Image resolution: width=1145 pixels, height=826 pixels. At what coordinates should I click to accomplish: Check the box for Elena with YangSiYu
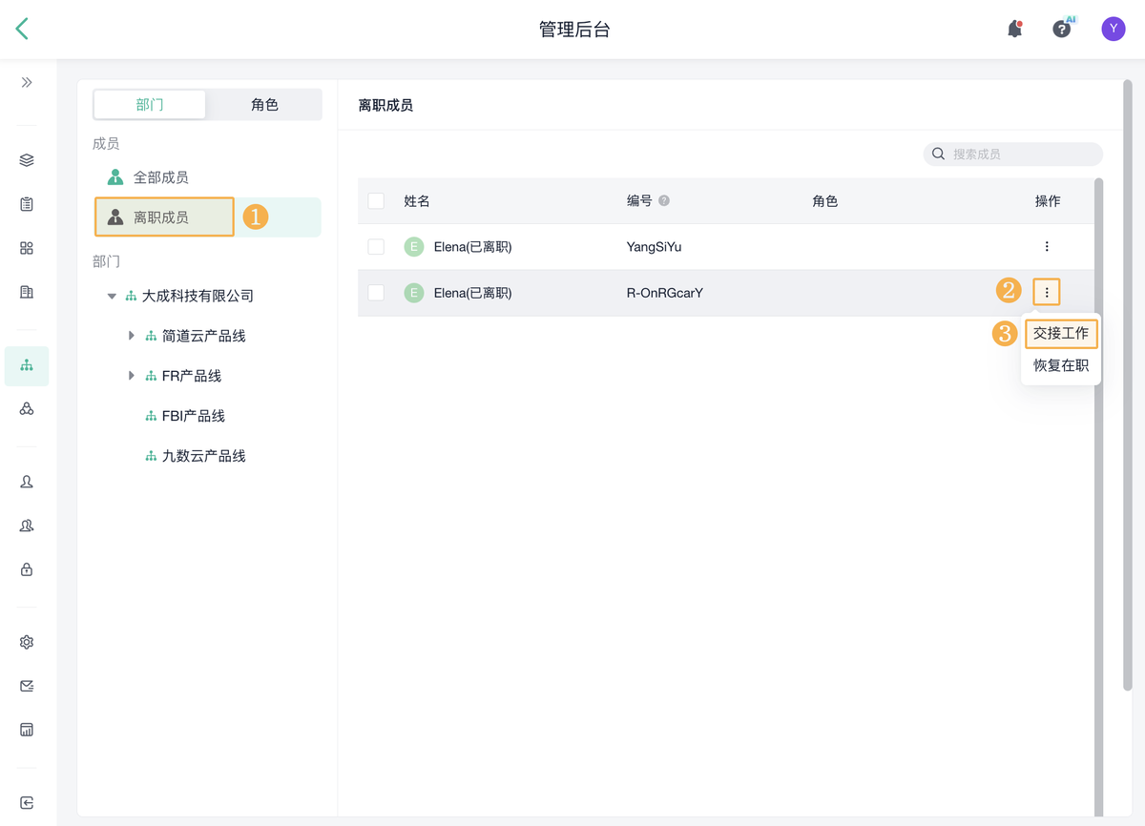376,247
